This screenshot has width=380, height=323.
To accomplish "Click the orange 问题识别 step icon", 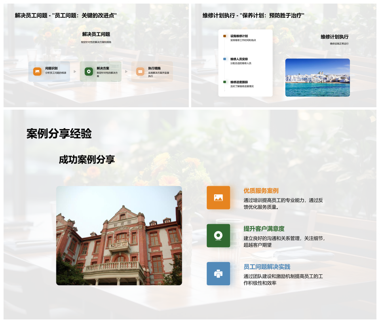I will (37, 72).
